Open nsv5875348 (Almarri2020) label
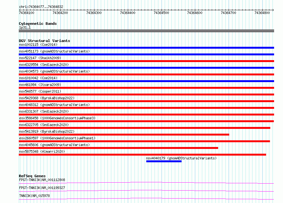The image size is (283, 203). tap(42, 151)
